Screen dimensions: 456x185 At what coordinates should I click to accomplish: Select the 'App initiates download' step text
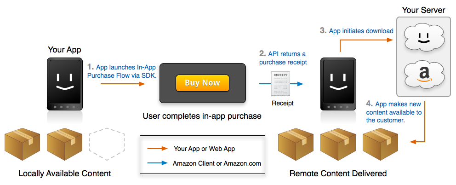click(357, 31)
